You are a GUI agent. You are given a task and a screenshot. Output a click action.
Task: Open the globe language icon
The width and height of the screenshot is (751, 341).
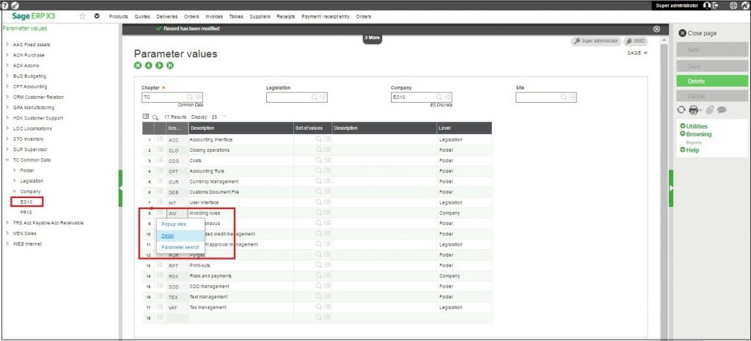(x=733, y=5)
